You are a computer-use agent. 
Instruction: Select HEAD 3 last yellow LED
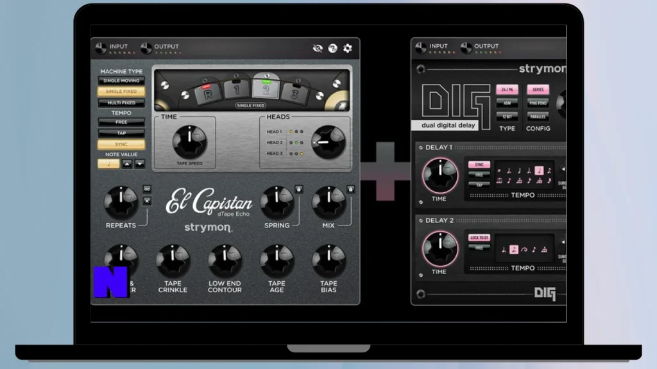(x=302, y=154)
